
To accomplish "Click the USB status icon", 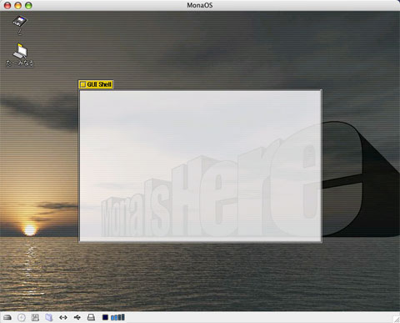I will click(x=77, y=317).
